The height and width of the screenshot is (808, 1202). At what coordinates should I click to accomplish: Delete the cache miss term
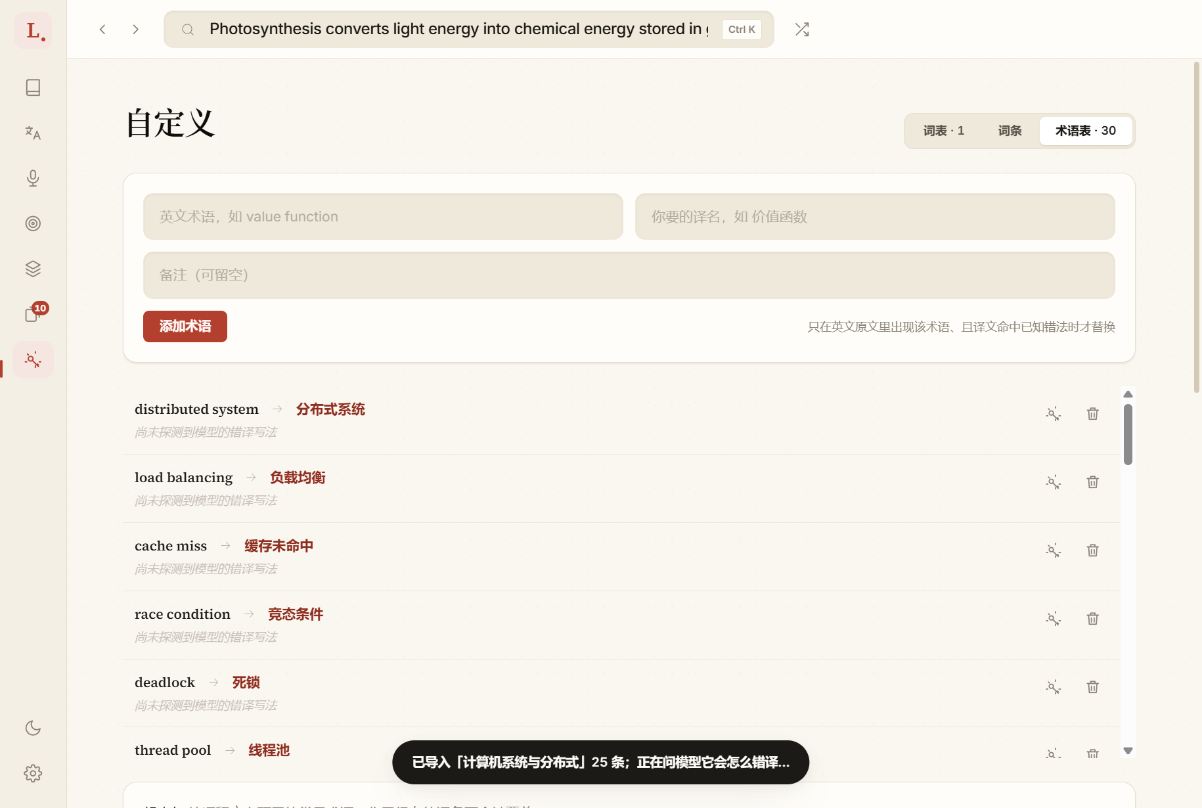point(1093,550)
